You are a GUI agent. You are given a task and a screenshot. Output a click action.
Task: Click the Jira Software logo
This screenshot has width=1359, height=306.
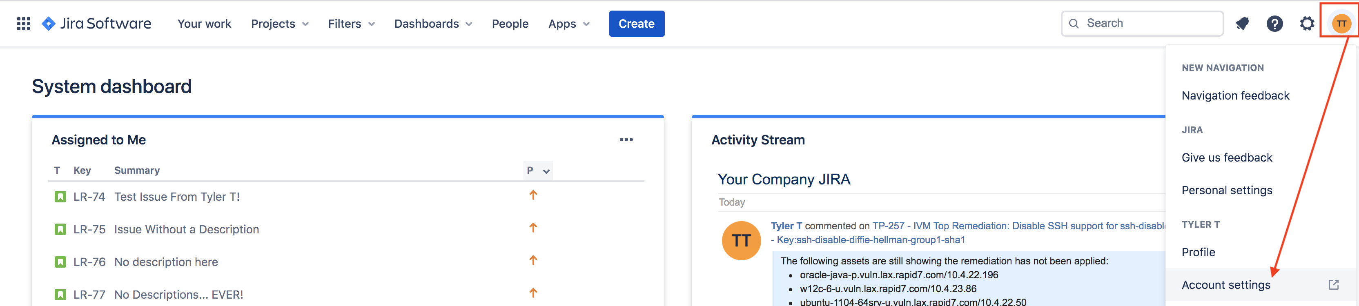click(96, 24)
